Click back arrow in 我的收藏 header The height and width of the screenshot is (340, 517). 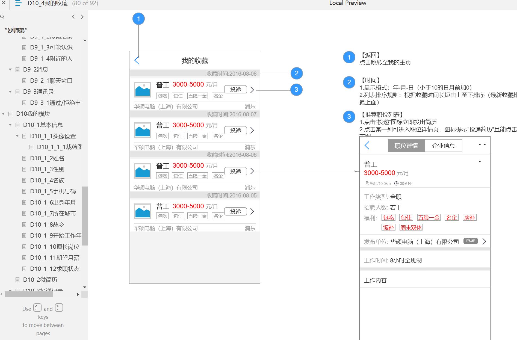click(x=137, y=60)
